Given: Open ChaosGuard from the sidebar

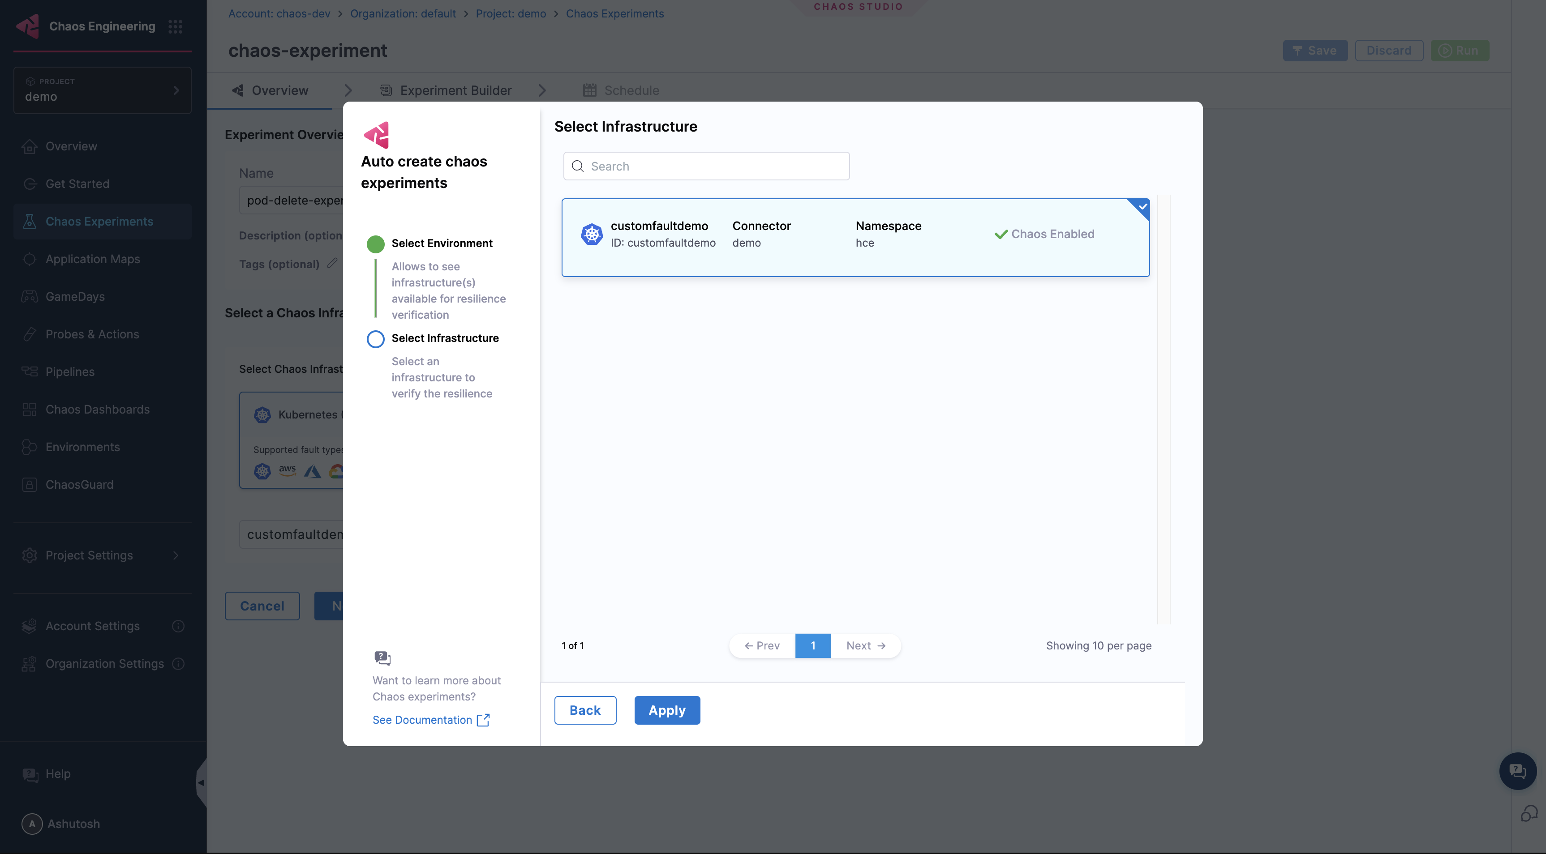Looking at the screenshot, I should pyautogui.click(x=80, y=484).
